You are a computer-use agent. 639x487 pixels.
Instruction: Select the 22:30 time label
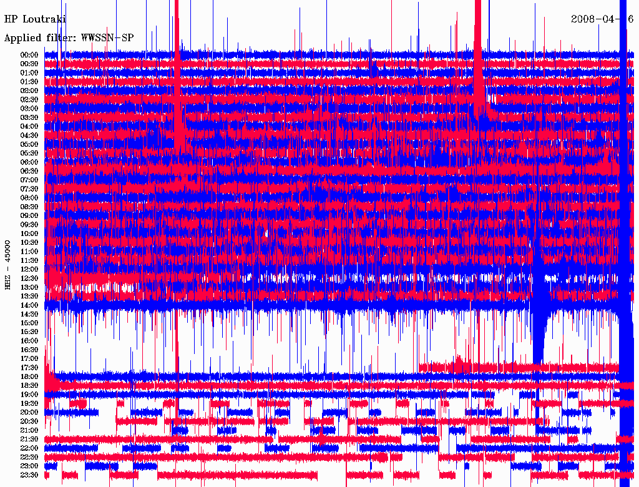pos(29,458)
